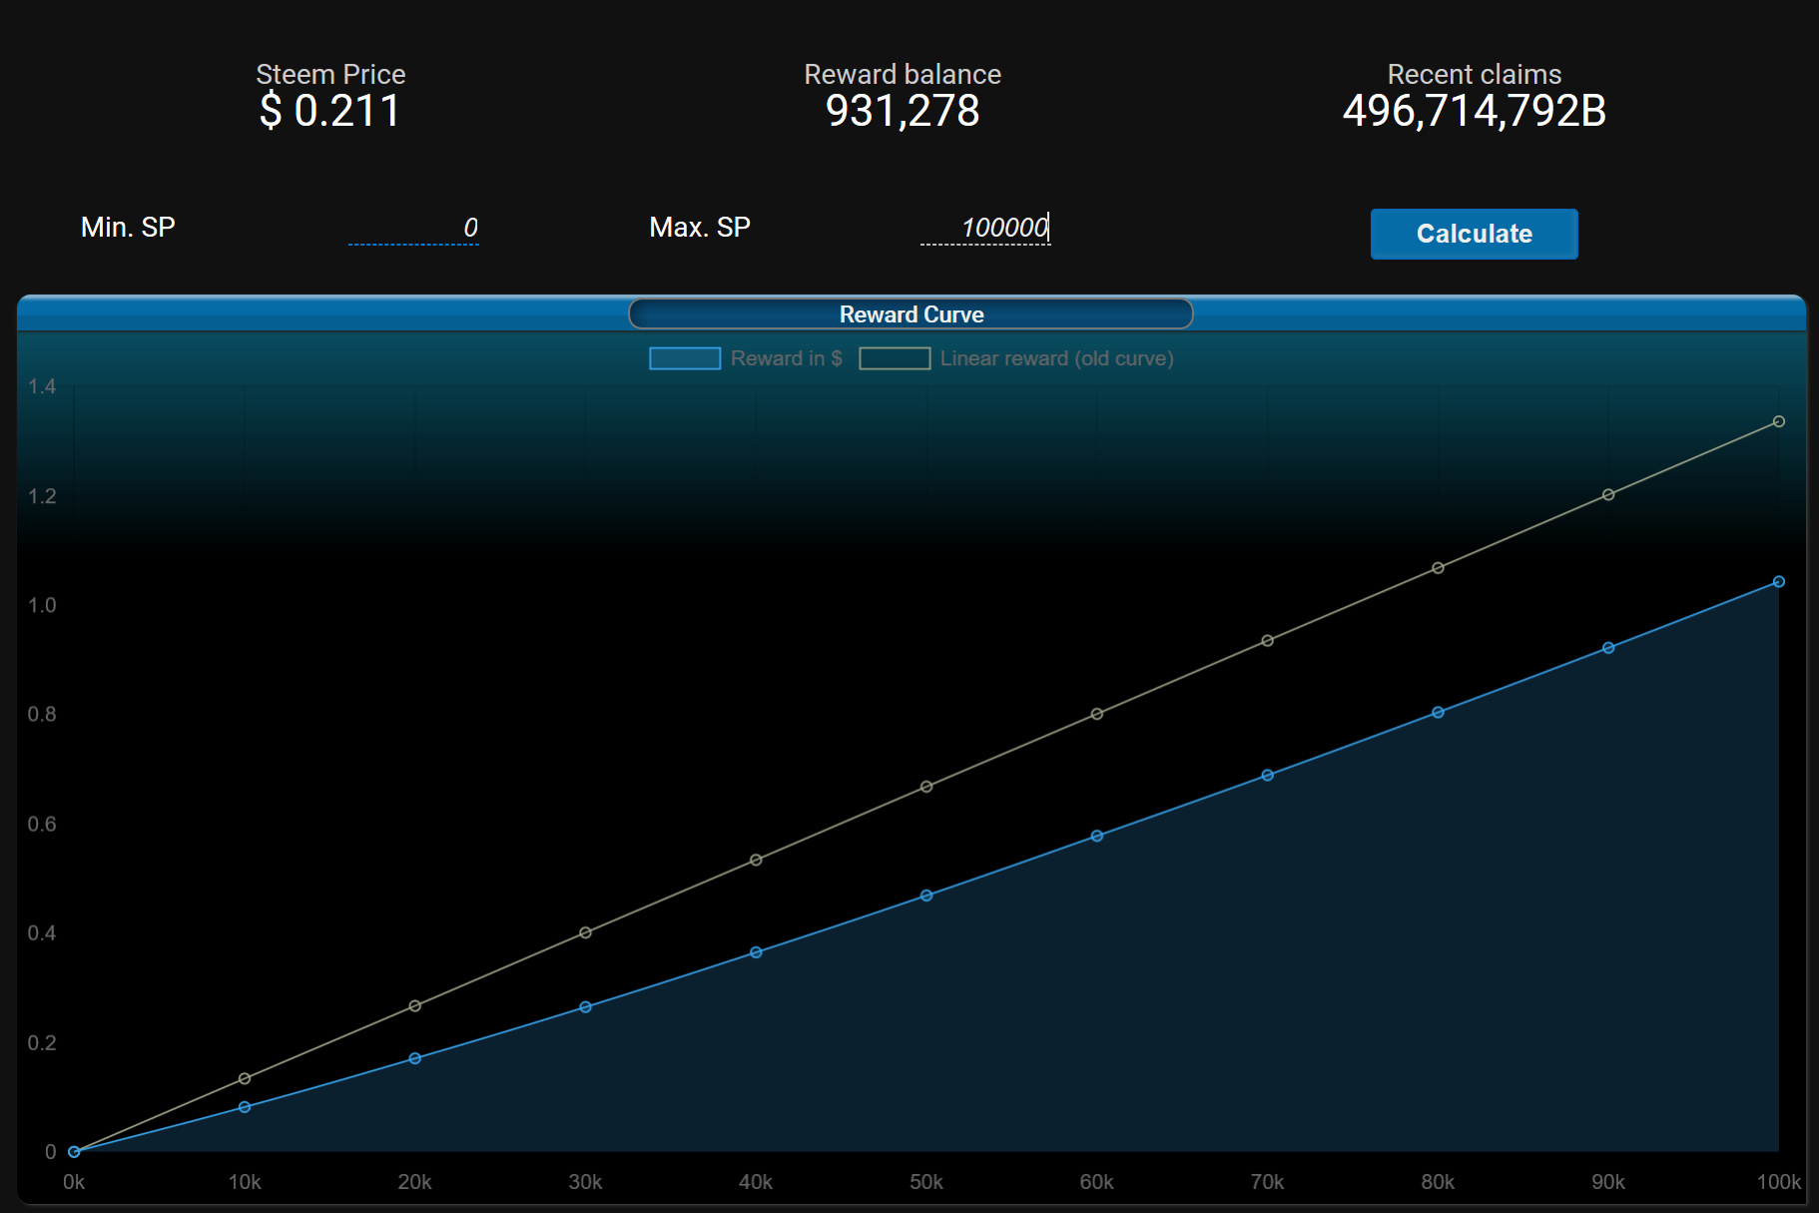Click gray linear point at 50k
The height and width of the screenshot is (1213, 1819).
[x=926, y=787]
